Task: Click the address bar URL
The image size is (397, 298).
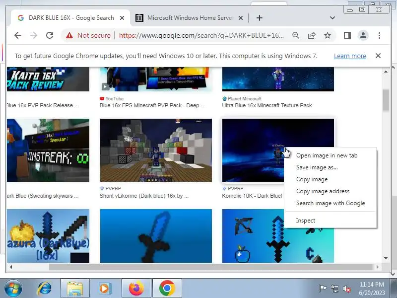Action: click(x=201, y=35)
